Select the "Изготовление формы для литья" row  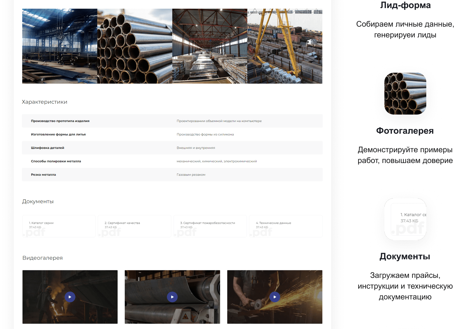point(172,135)
